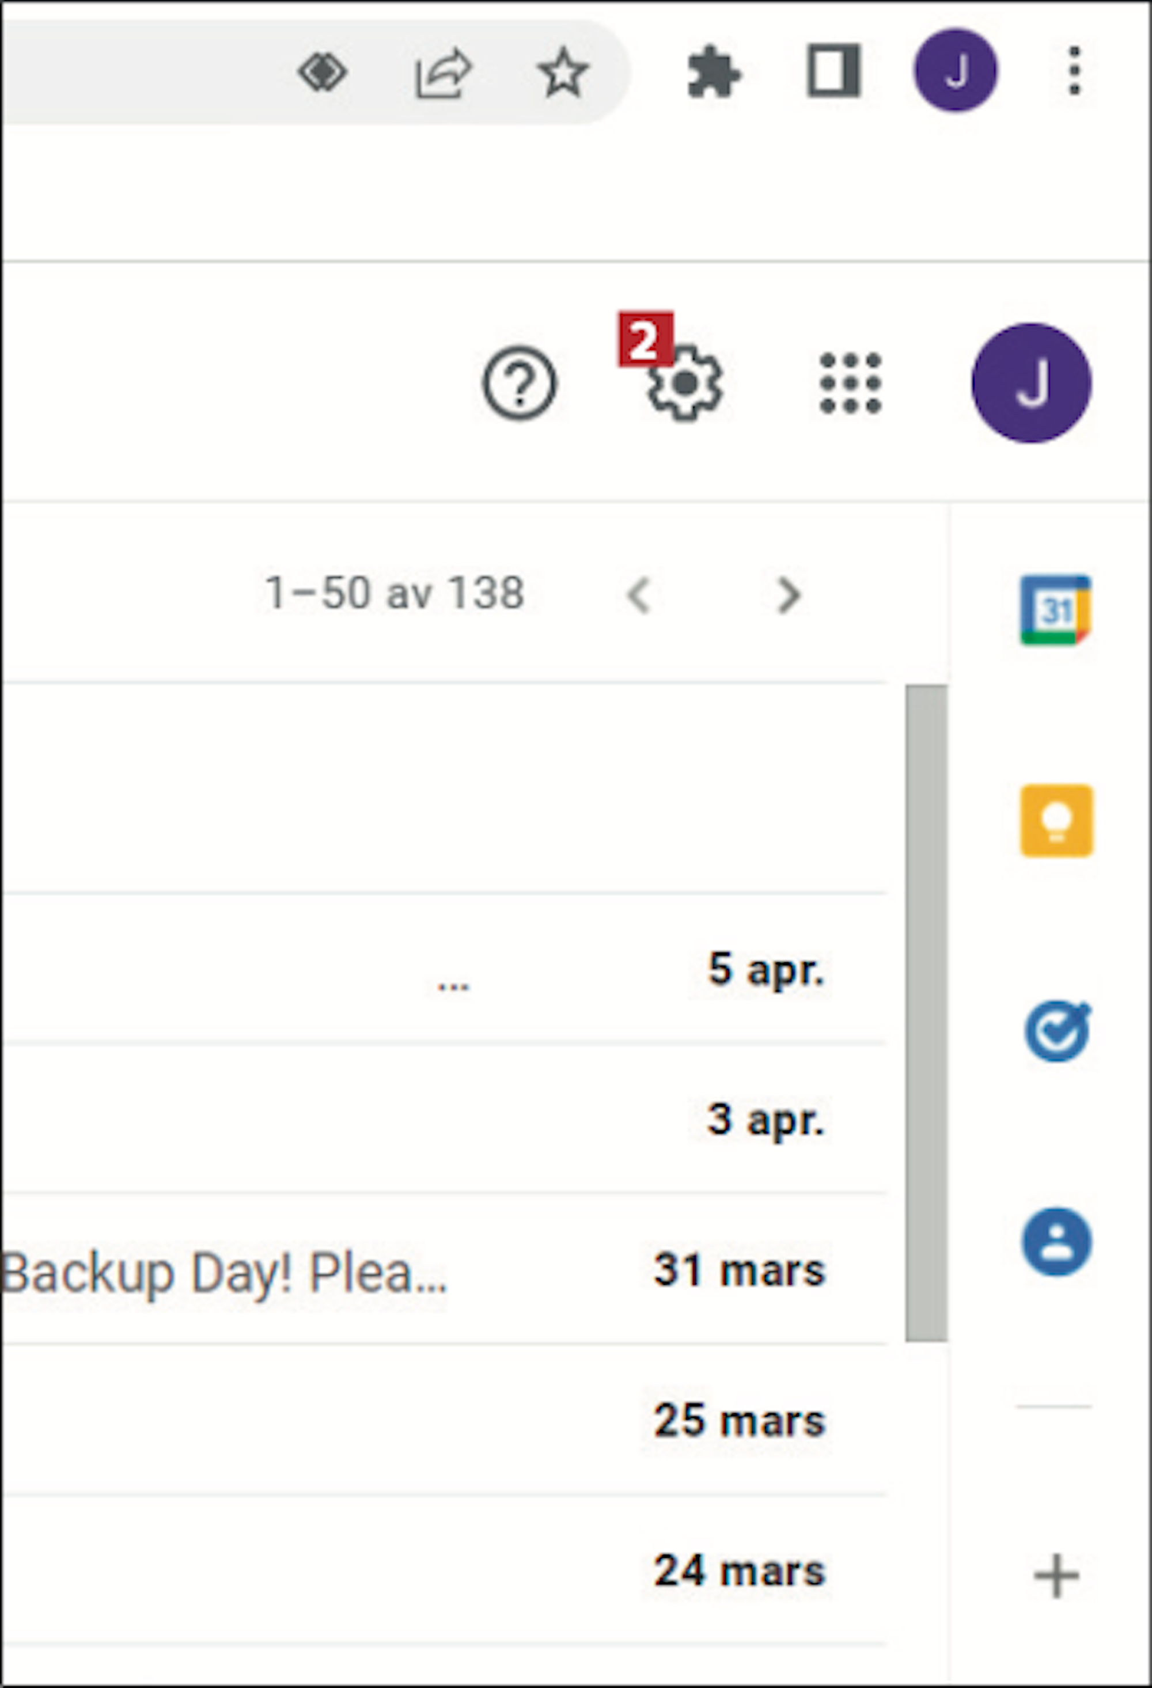The image size is (1152, 1688).
Task: Click the inbox vertical scrollbar
Action: click(x=926, y=1013)
